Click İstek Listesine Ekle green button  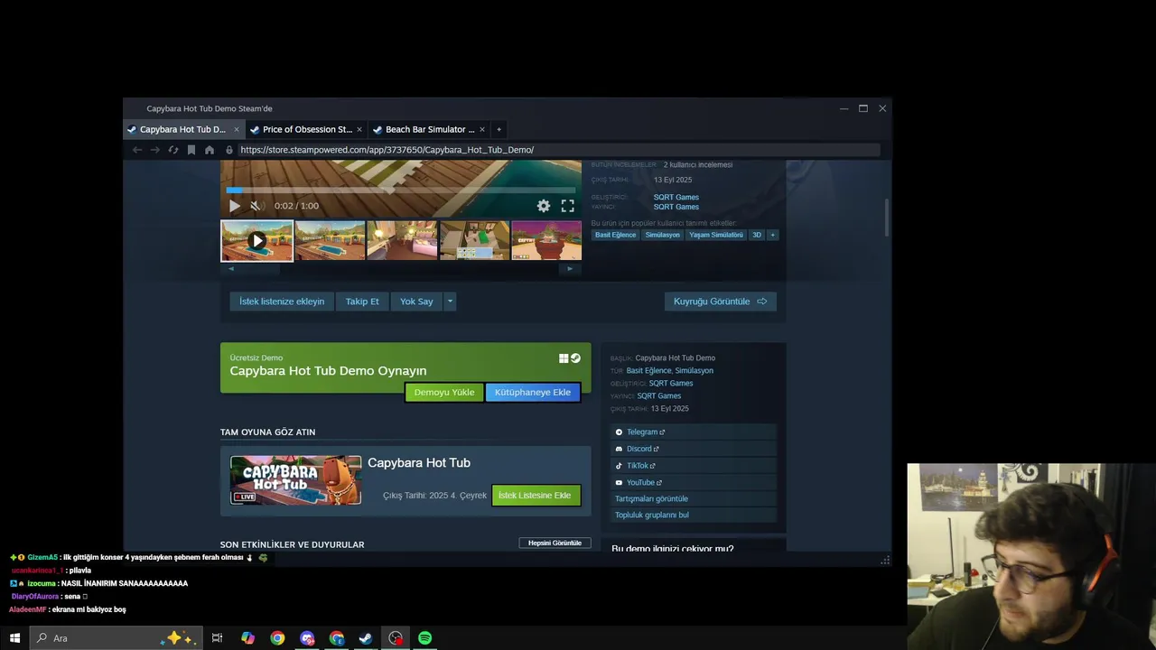[x=535, y=496]
